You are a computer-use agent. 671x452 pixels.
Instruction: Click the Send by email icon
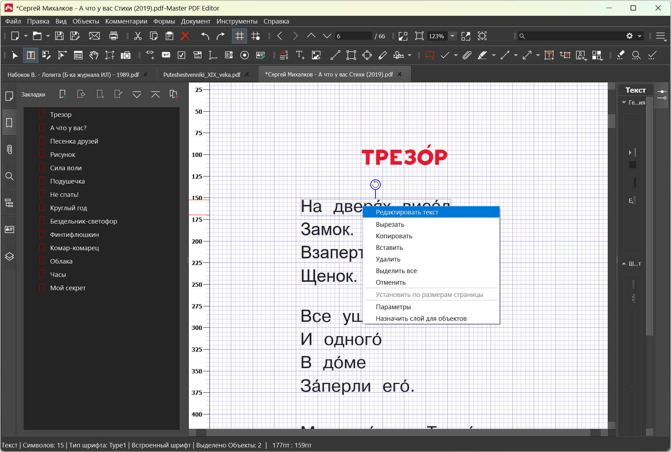click(x=94, y=36)
